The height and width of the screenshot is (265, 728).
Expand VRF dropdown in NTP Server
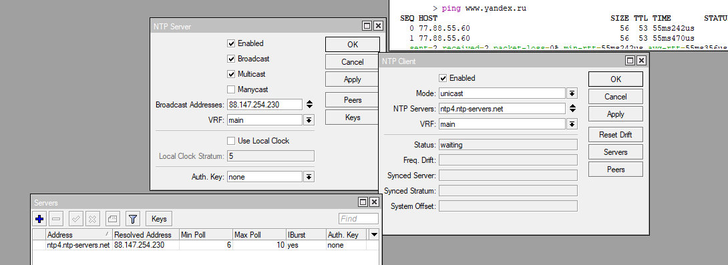[309, 120]
